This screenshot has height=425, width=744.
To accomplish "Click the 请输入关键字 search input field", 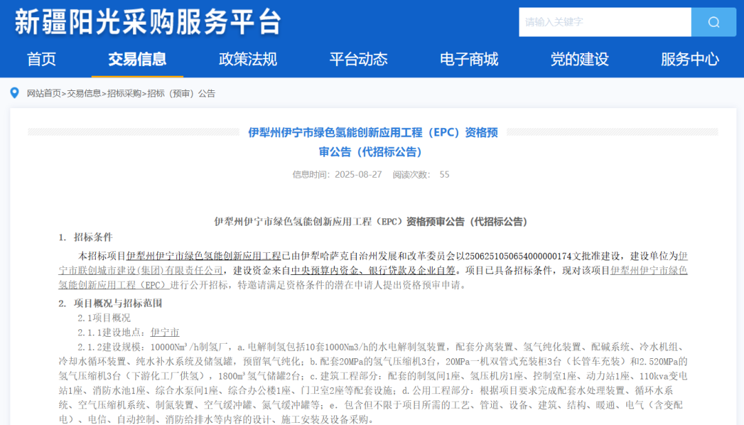I will click(x=605, y=21).
